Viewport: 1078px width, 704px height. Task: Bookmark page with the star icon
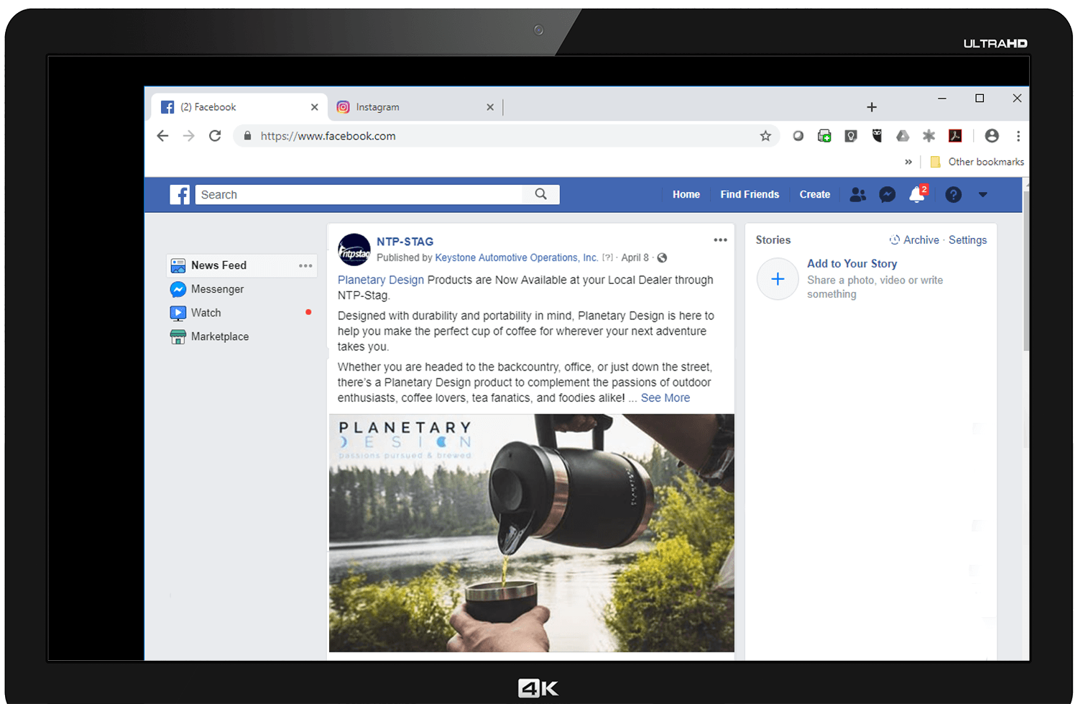point(765,136)
